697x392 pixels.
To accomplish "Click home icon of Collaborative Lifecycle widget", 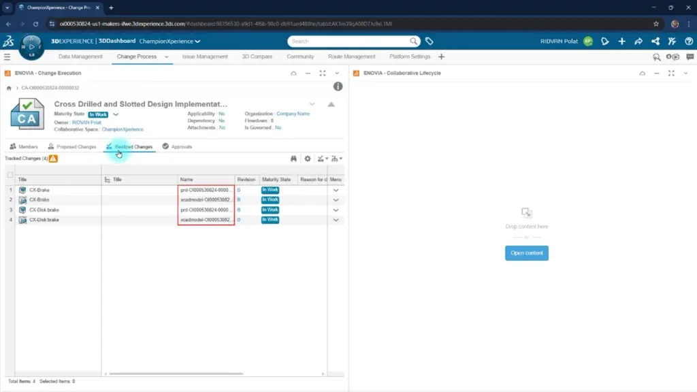I will click(x=642, y=73).
